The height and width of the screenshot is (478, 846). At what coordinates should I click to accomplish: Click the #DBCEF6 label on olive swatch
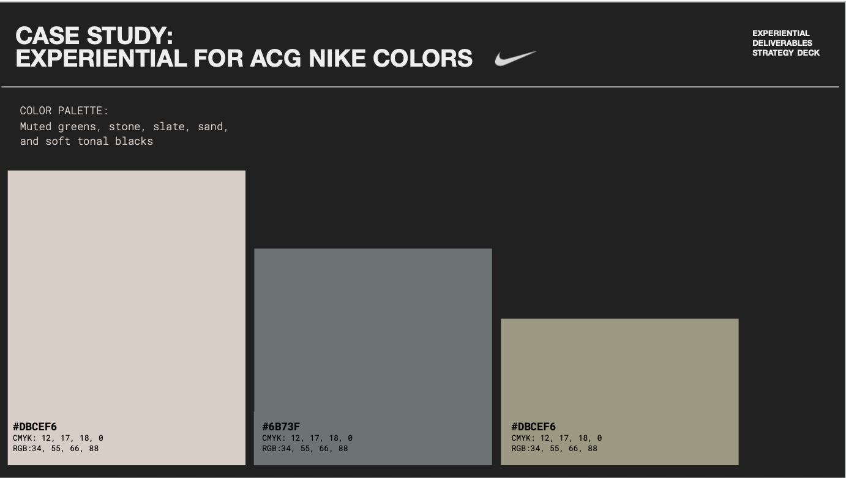coord(534,427)
